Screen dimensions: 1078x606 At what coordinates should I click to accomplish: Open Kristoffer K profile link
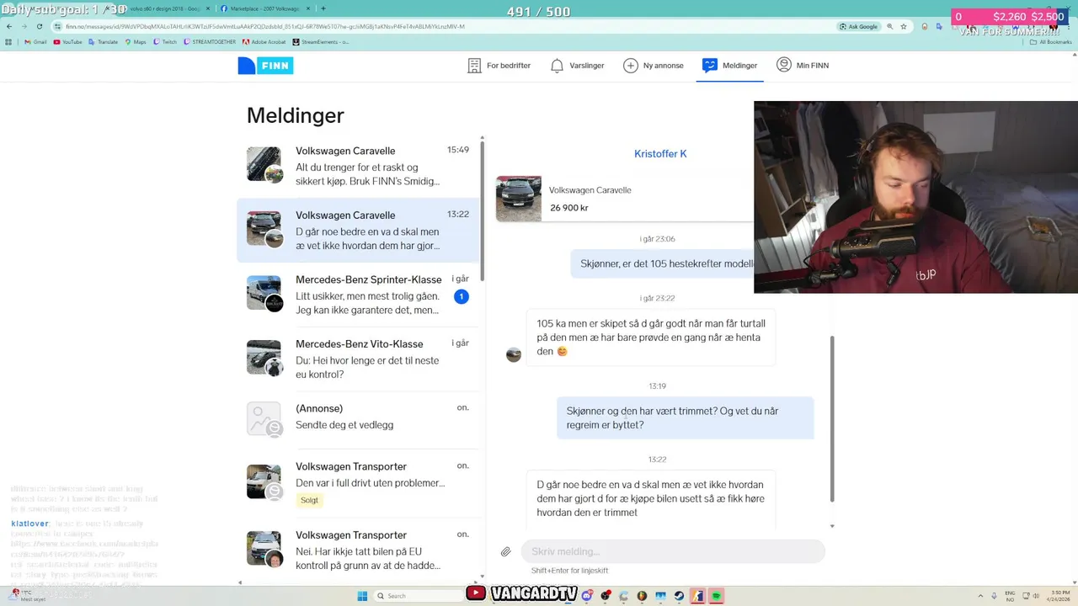(660, 153)
